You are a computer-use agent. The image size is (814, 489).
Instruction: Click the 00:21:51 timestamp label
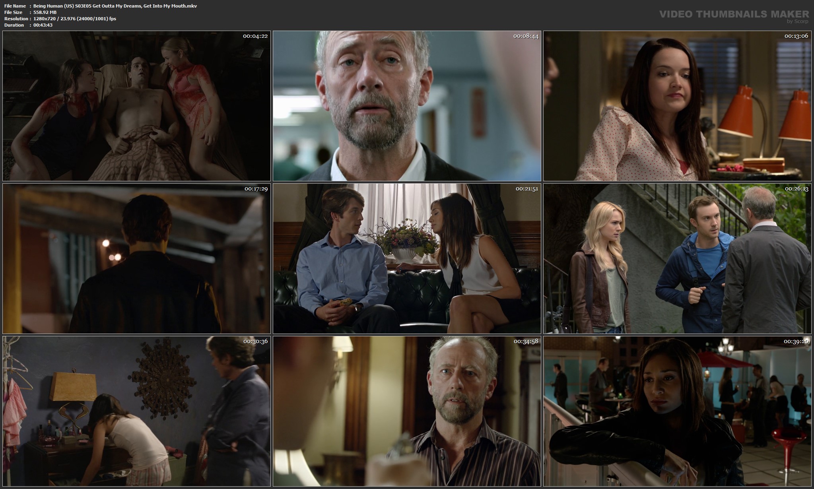[x=527, y=189]
